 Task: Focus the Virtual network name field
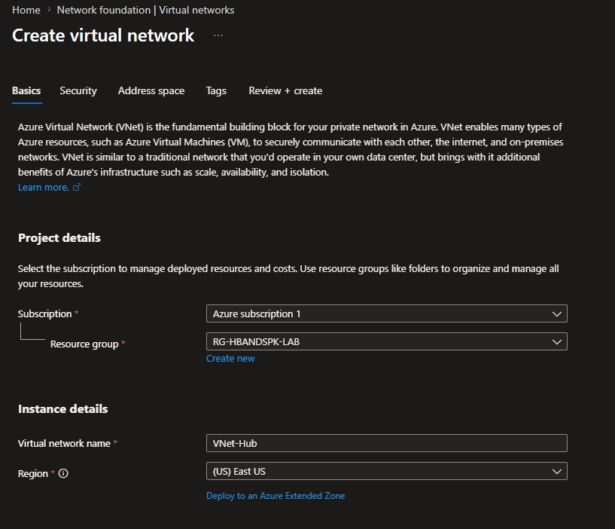(387, 443)
